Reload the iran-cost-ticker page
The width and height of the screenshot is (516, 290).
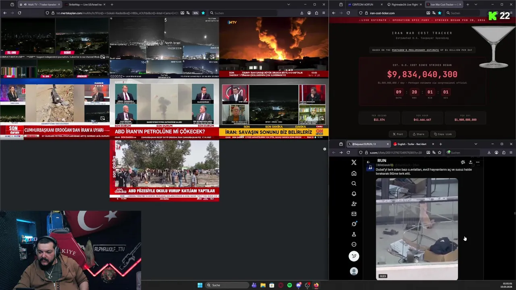click(x=348, y=13)
